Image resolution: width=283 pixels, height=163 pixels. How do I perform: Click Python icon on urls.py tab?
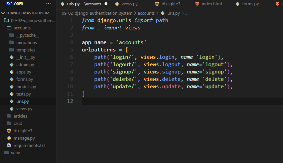[x=62, y=4]
